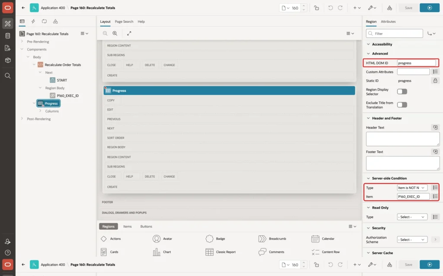This screenshot has height=276, width=443.
Task: Unlock the Static ID lock icon
Action: click(435, 81)
